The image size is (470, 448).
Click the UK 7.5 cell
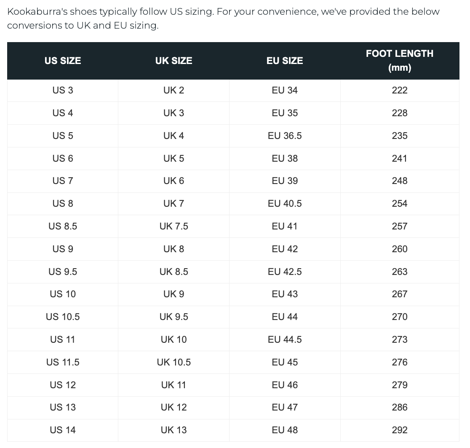click(174, 226)
